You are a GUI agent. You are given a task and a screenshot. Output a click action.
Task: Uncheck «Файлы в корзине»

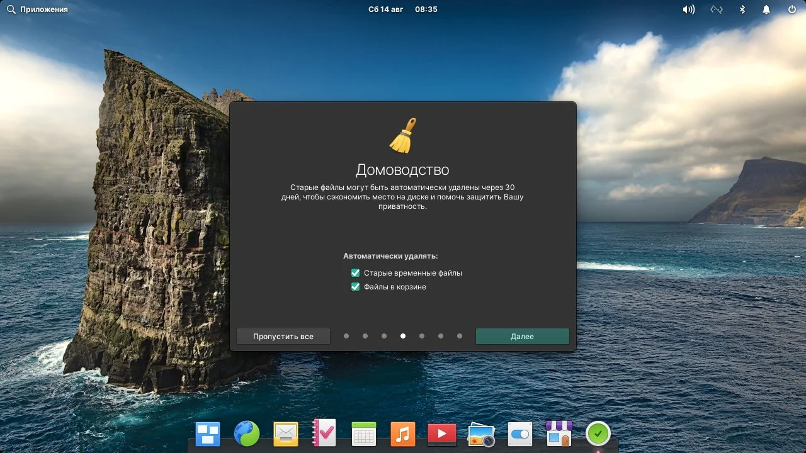coord(355,286)
